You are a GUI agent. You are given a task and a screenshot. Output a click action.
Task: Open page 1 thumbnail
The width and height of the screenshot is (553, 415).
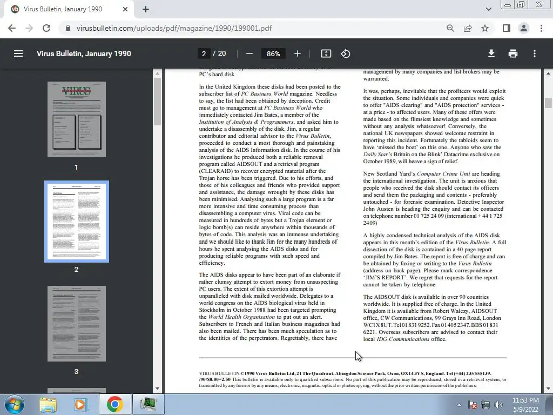(x=77, y=119)
